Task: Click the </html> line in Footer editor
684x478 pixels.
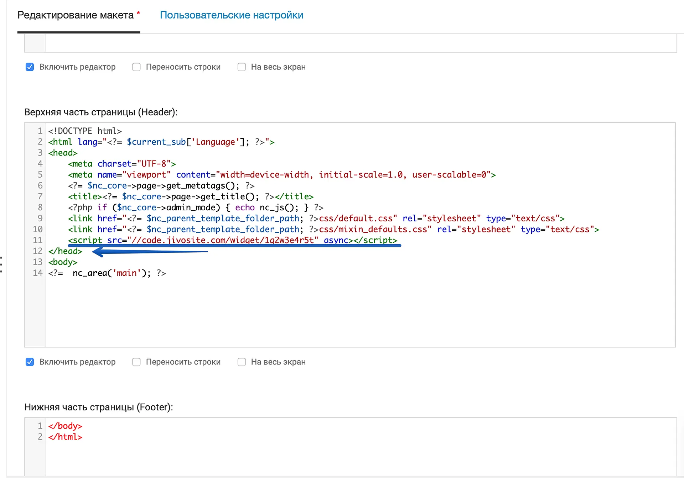Action: click(x=65, y=437)
